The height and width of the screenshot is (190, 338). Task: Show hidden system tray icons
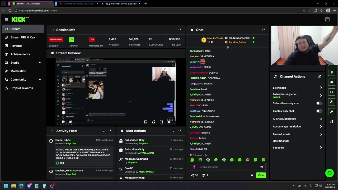294,186
